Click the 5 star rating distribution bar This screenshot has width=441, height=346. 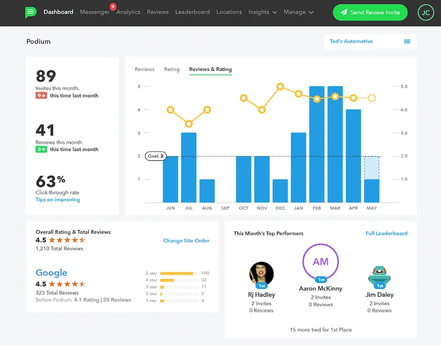coord(179,273)
